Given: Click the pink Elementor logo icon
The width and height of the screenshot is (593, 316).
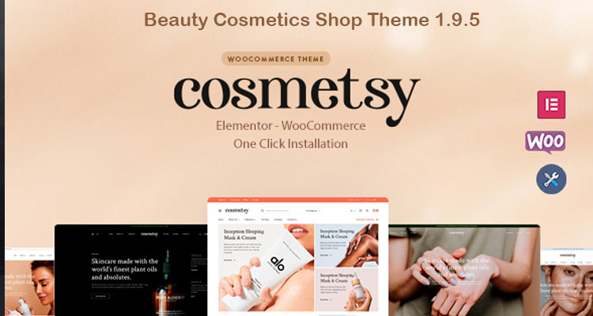Looking at the screenshot, I should 551,105.
